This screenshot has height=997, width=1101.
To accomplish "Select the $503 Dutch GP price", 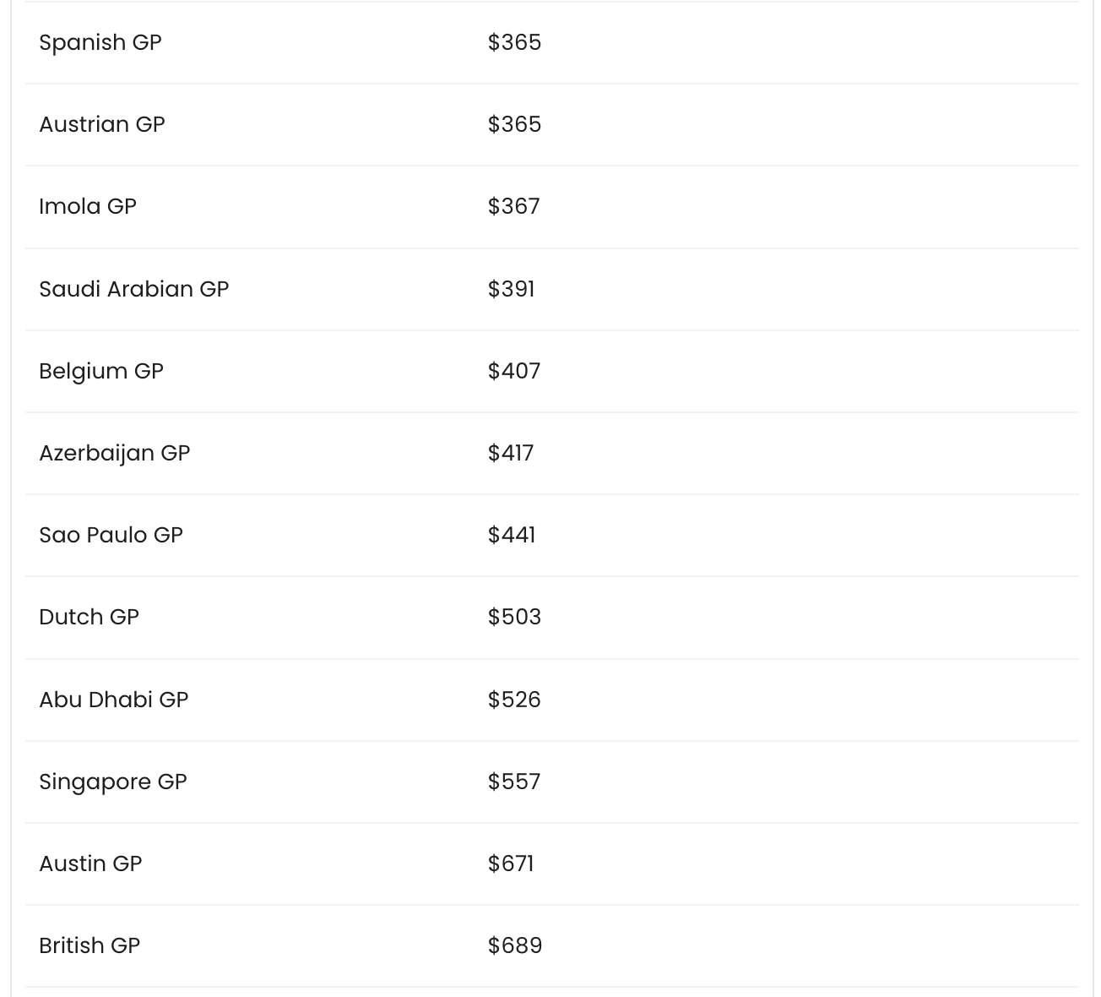I will 514,617.
